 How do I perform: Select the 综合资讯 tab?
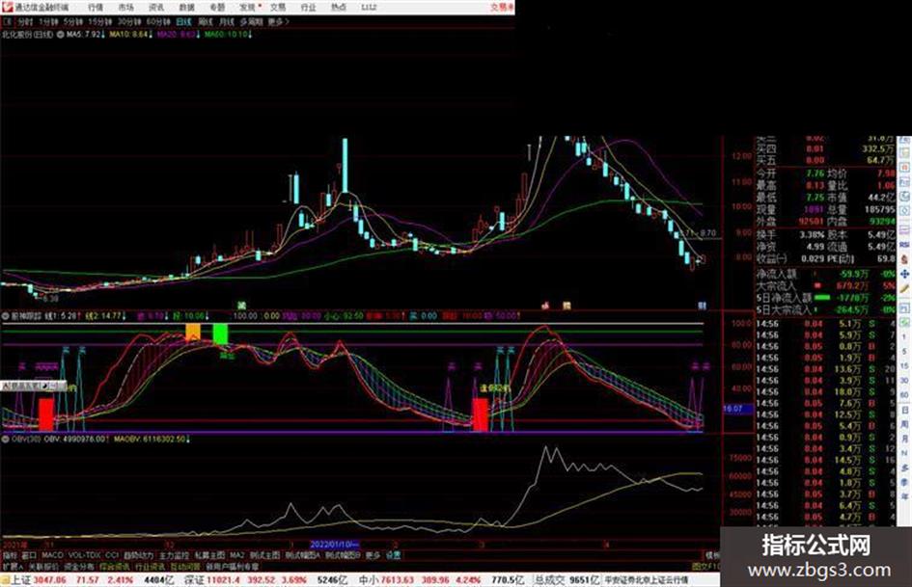point(115,566)
